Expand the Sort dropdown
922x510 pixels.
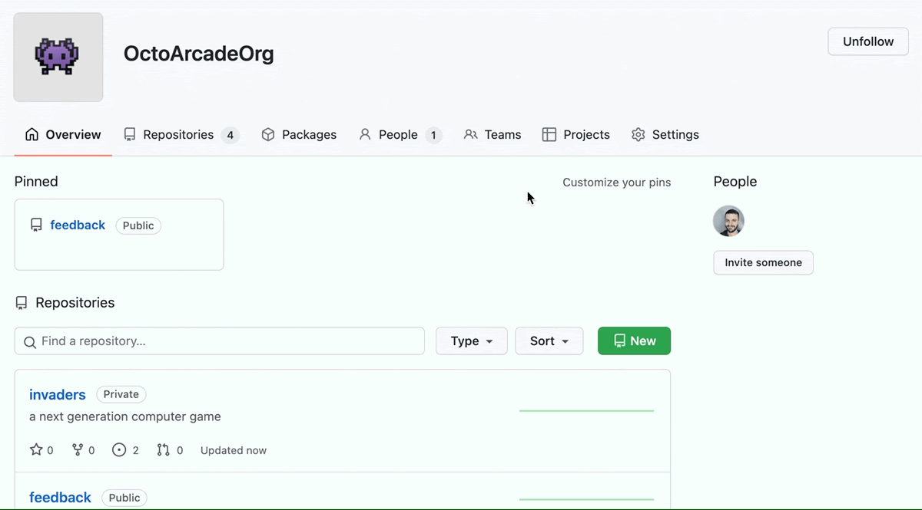coord(549,341)
